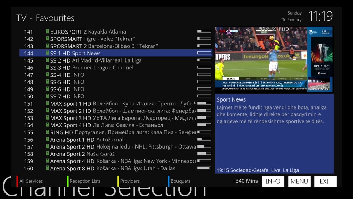Click the green icon beside Arena Sport 1 HD
The height and width of the screenshot is (199, 353).
pos(47,139)
